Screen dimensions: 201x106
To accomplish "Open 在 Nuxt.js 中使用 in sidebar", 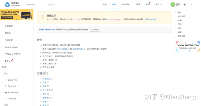I will pyautogui.click(x=12, y=54).
